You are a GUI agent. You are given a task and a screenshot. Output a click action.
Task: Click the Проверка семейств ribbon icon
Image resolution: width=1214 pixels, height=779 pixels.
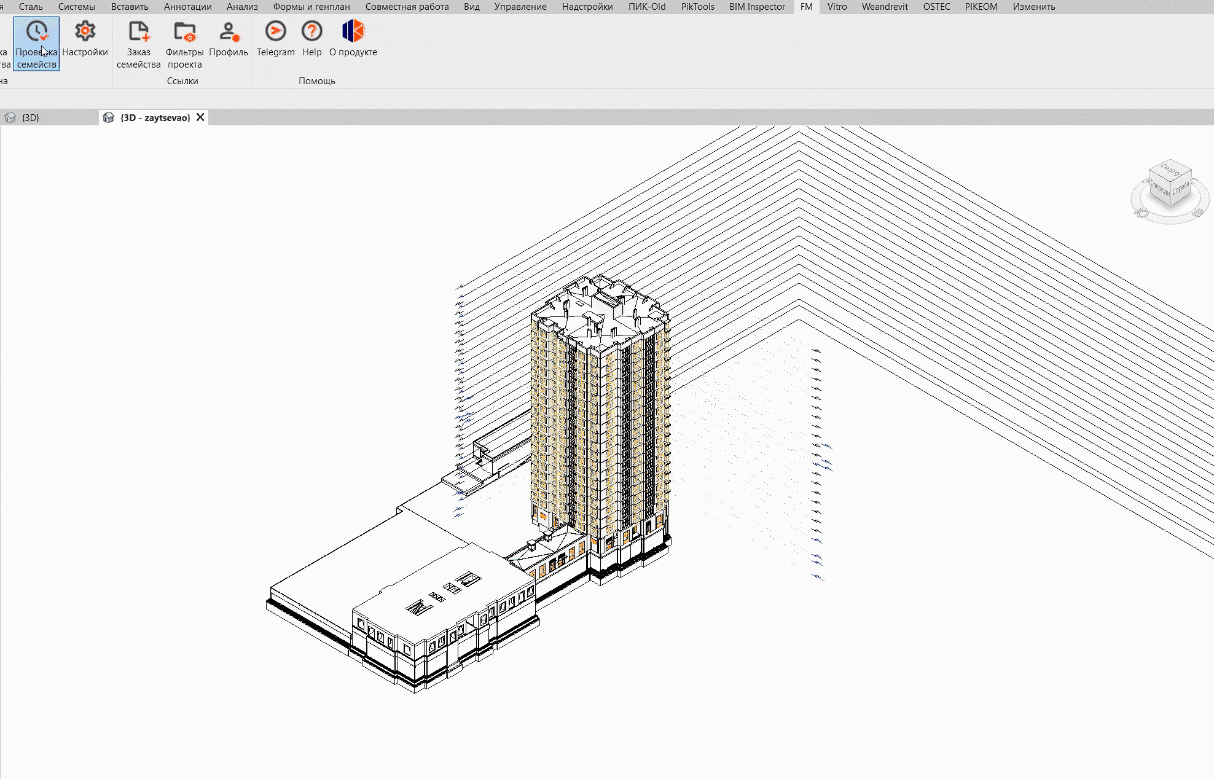tap(36, 32)
